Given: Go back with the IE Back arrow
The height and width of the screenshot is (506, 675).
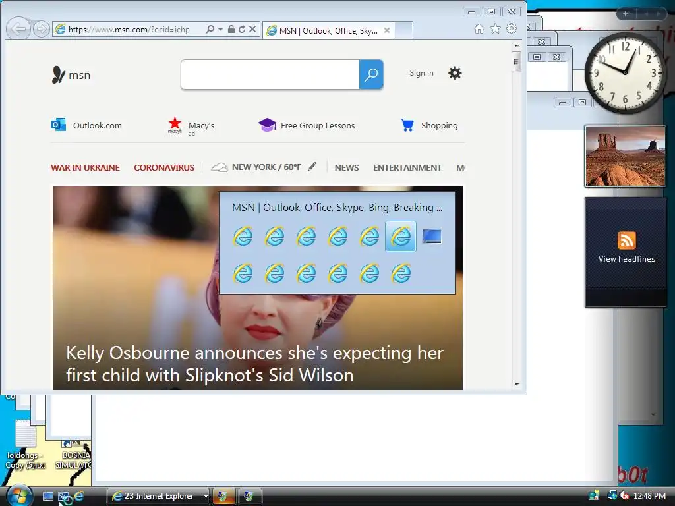Looking at the screenshot, I should click(x=18, y=29).
